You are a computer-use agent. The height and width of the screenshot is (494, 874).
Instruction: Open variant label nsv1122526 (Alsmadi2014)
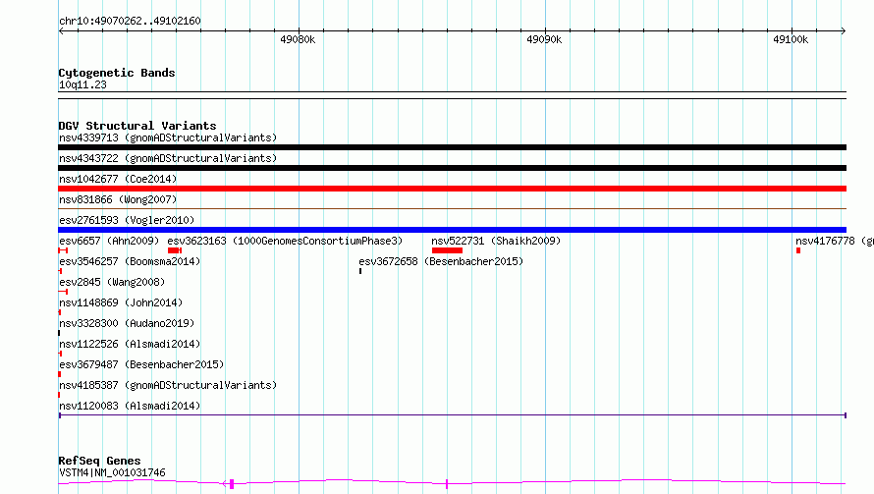[130, 344]
